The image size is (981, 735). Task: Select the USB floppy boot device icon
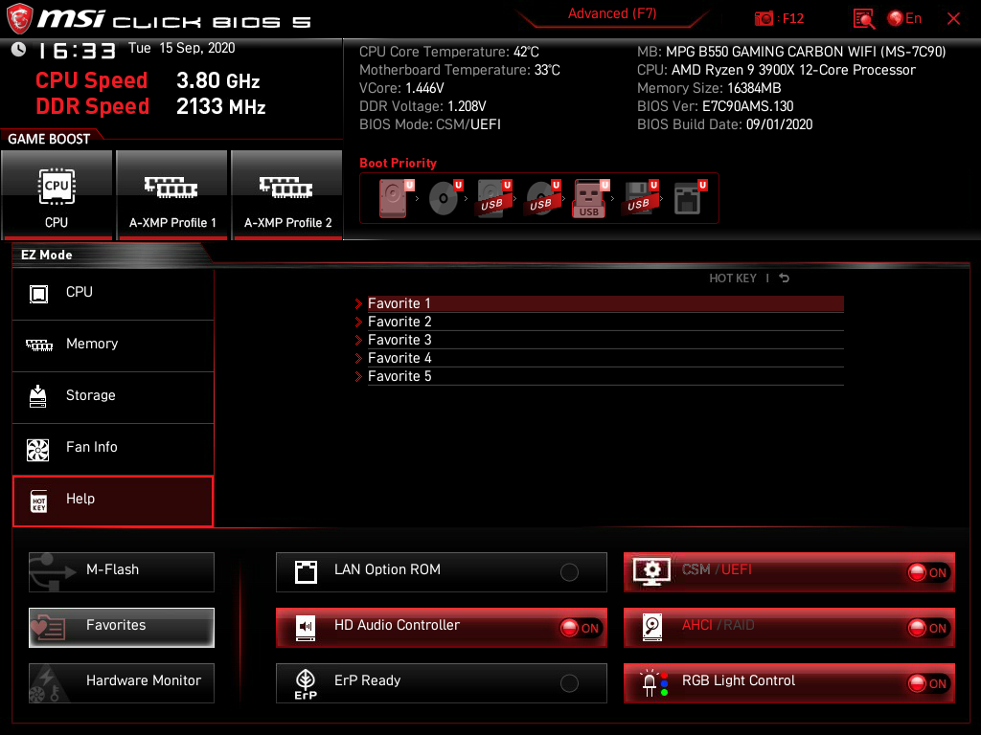pos(641,198)
